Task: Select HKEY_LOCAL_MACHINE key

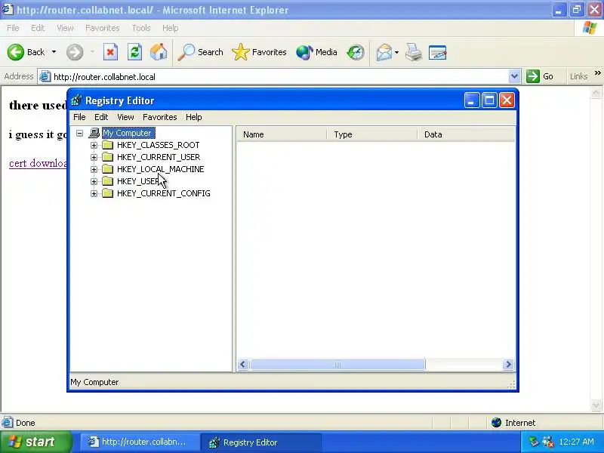Action: [160, 169]
